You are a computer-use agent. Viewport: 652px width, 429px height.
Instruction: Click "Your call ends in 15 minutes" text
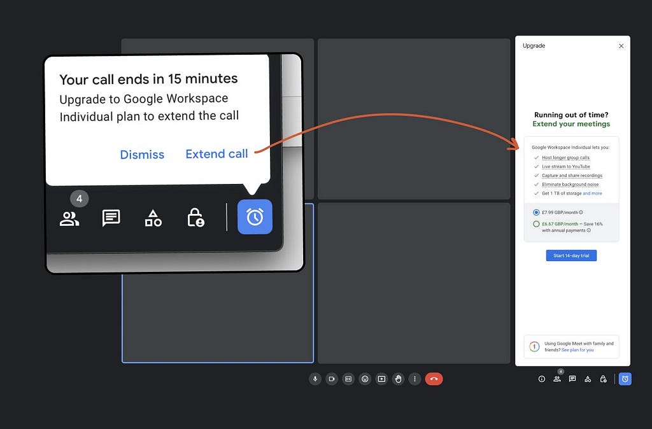point(148,79)
